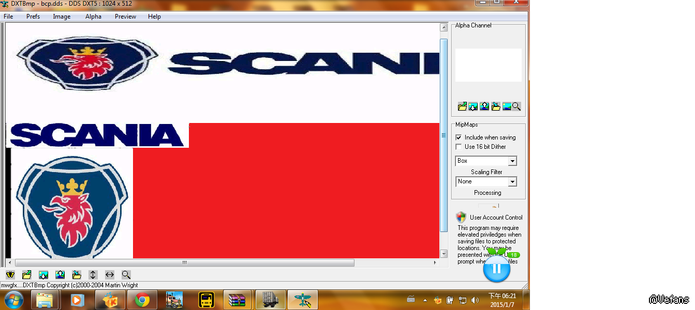The height and width of the screenshot is (310, 695).
Task: Expand the Box scaling filter dropdown
Action: [x=512, y=161]
